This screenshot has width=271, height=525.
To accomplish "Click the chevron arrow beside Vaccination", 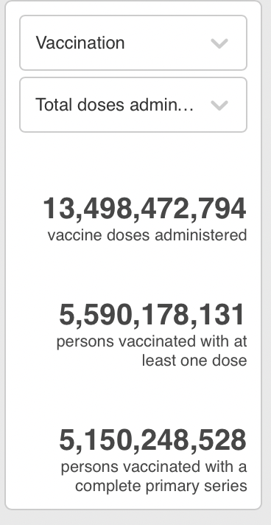I will (x=219, y=44).
